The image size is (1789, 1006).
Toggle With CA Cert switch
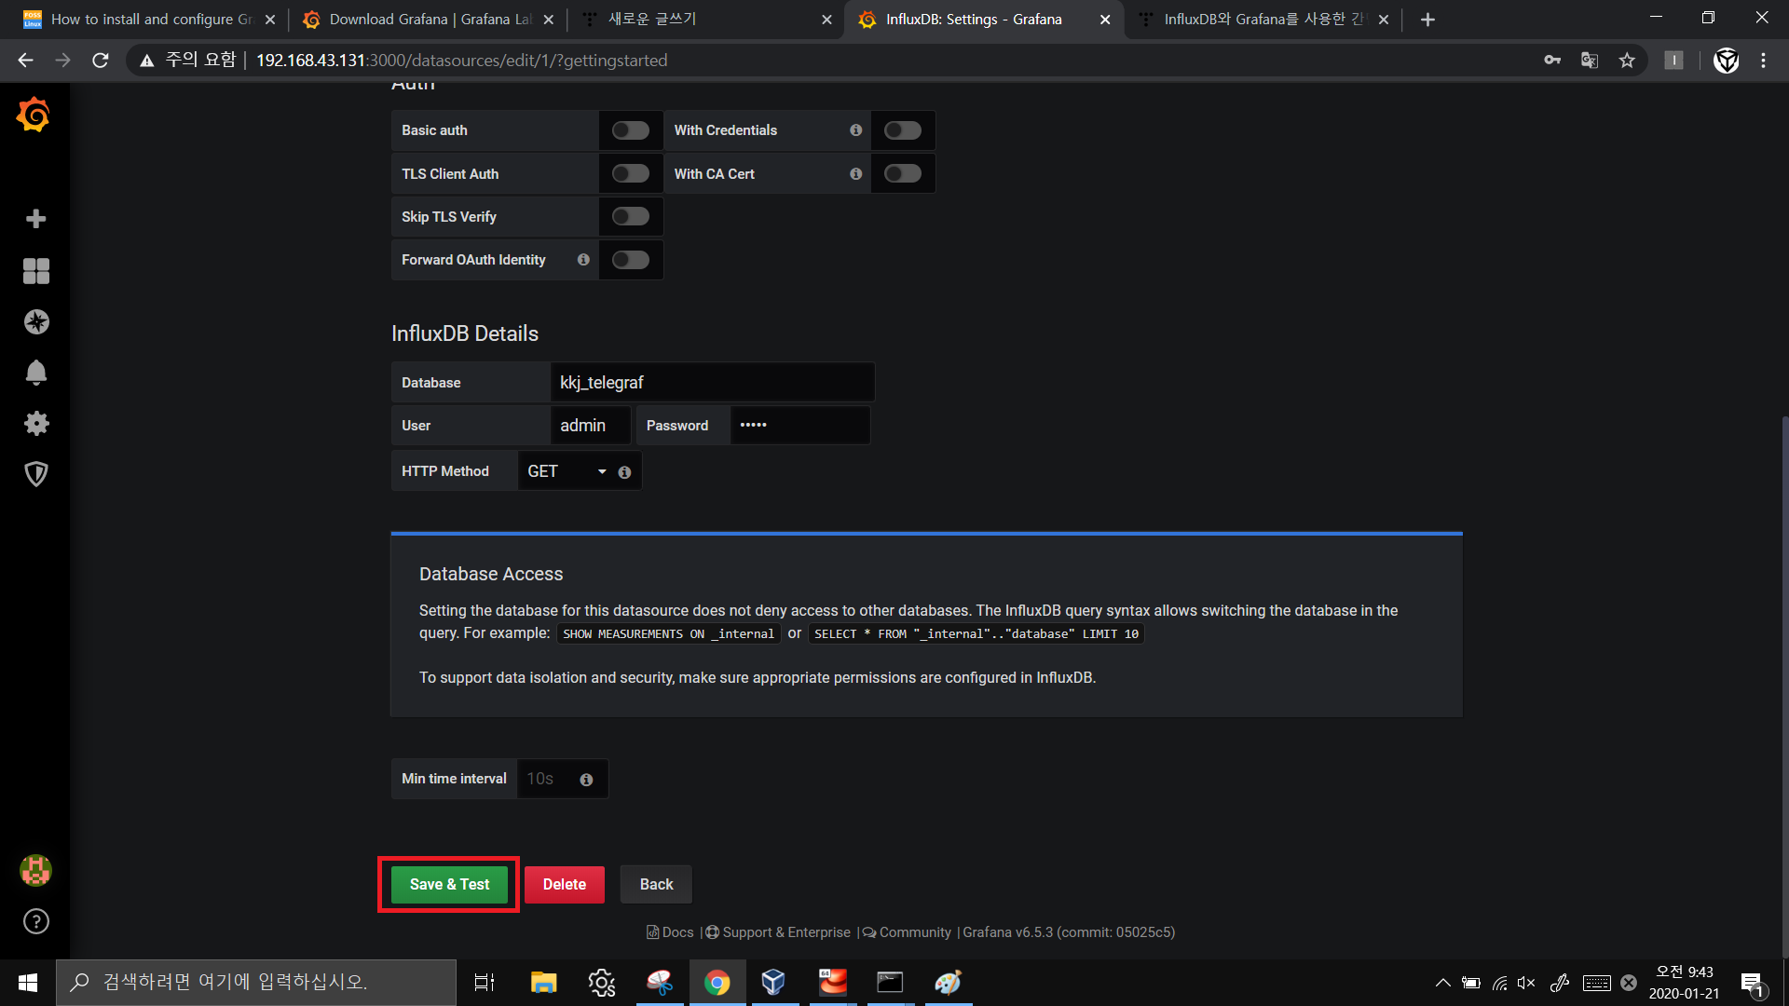pos(903,174)
